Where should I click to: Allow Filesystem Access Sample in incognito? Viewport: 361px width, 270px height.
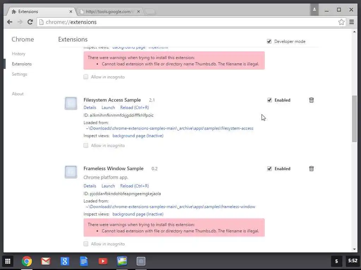86,146
